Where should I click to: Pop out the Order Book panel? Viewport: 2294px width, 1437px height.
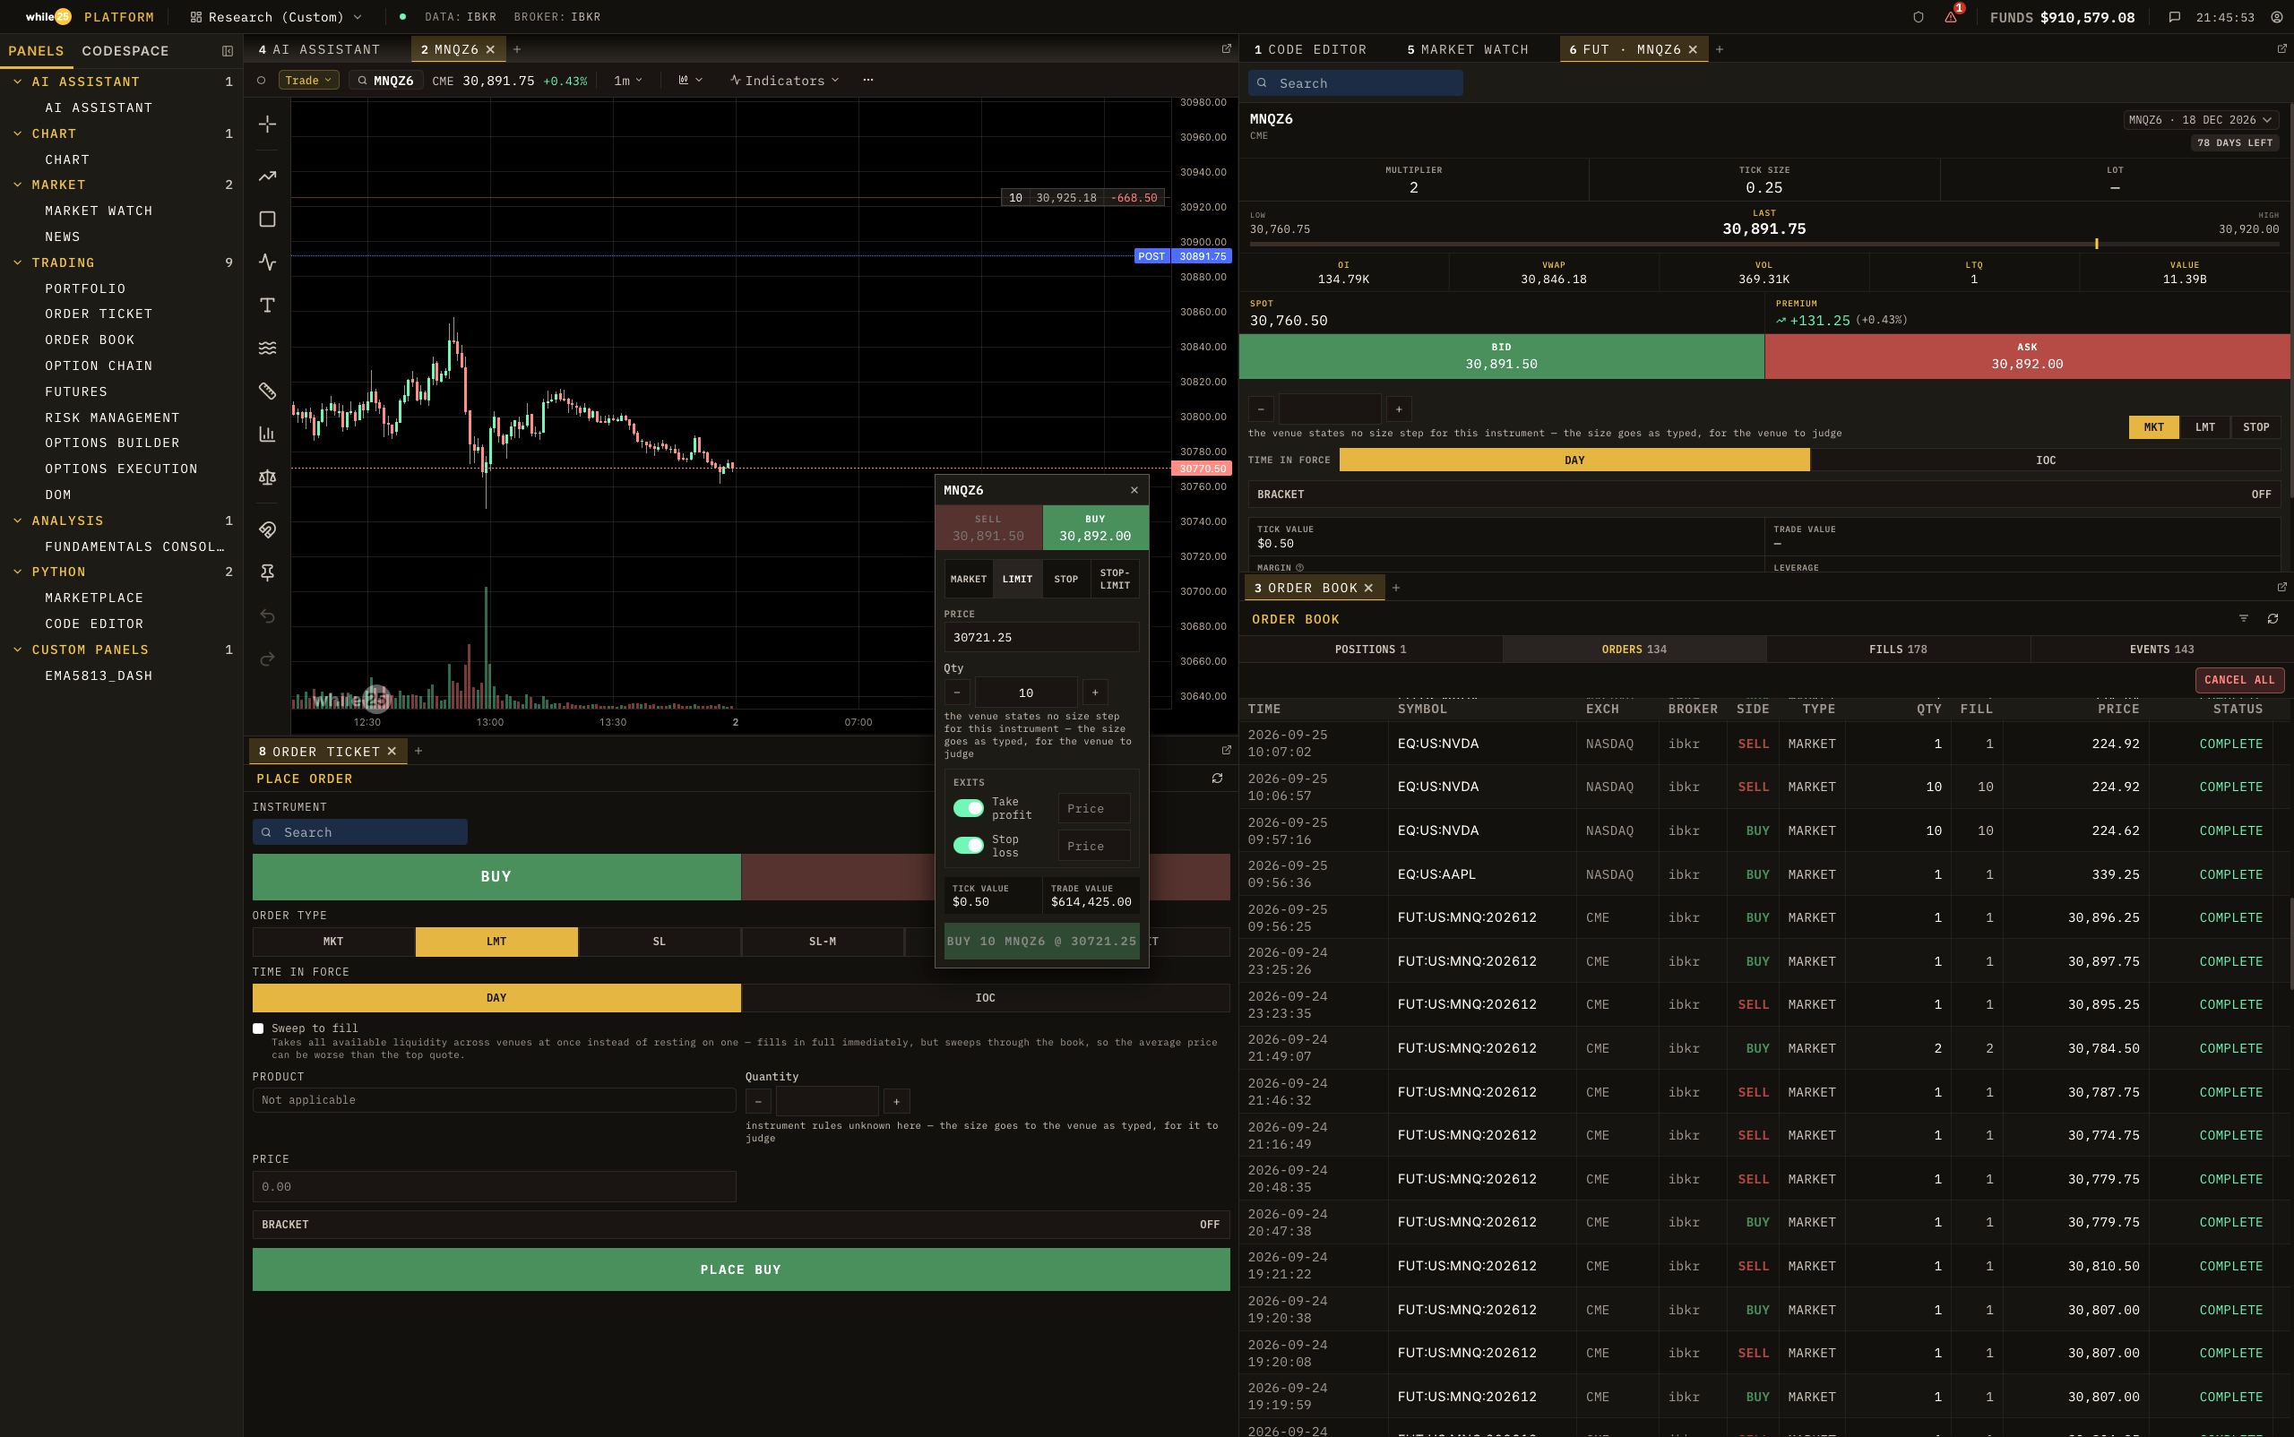[x=2281, y=588]
